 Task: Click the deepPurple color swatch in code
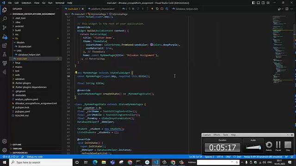tap(151, 45)
